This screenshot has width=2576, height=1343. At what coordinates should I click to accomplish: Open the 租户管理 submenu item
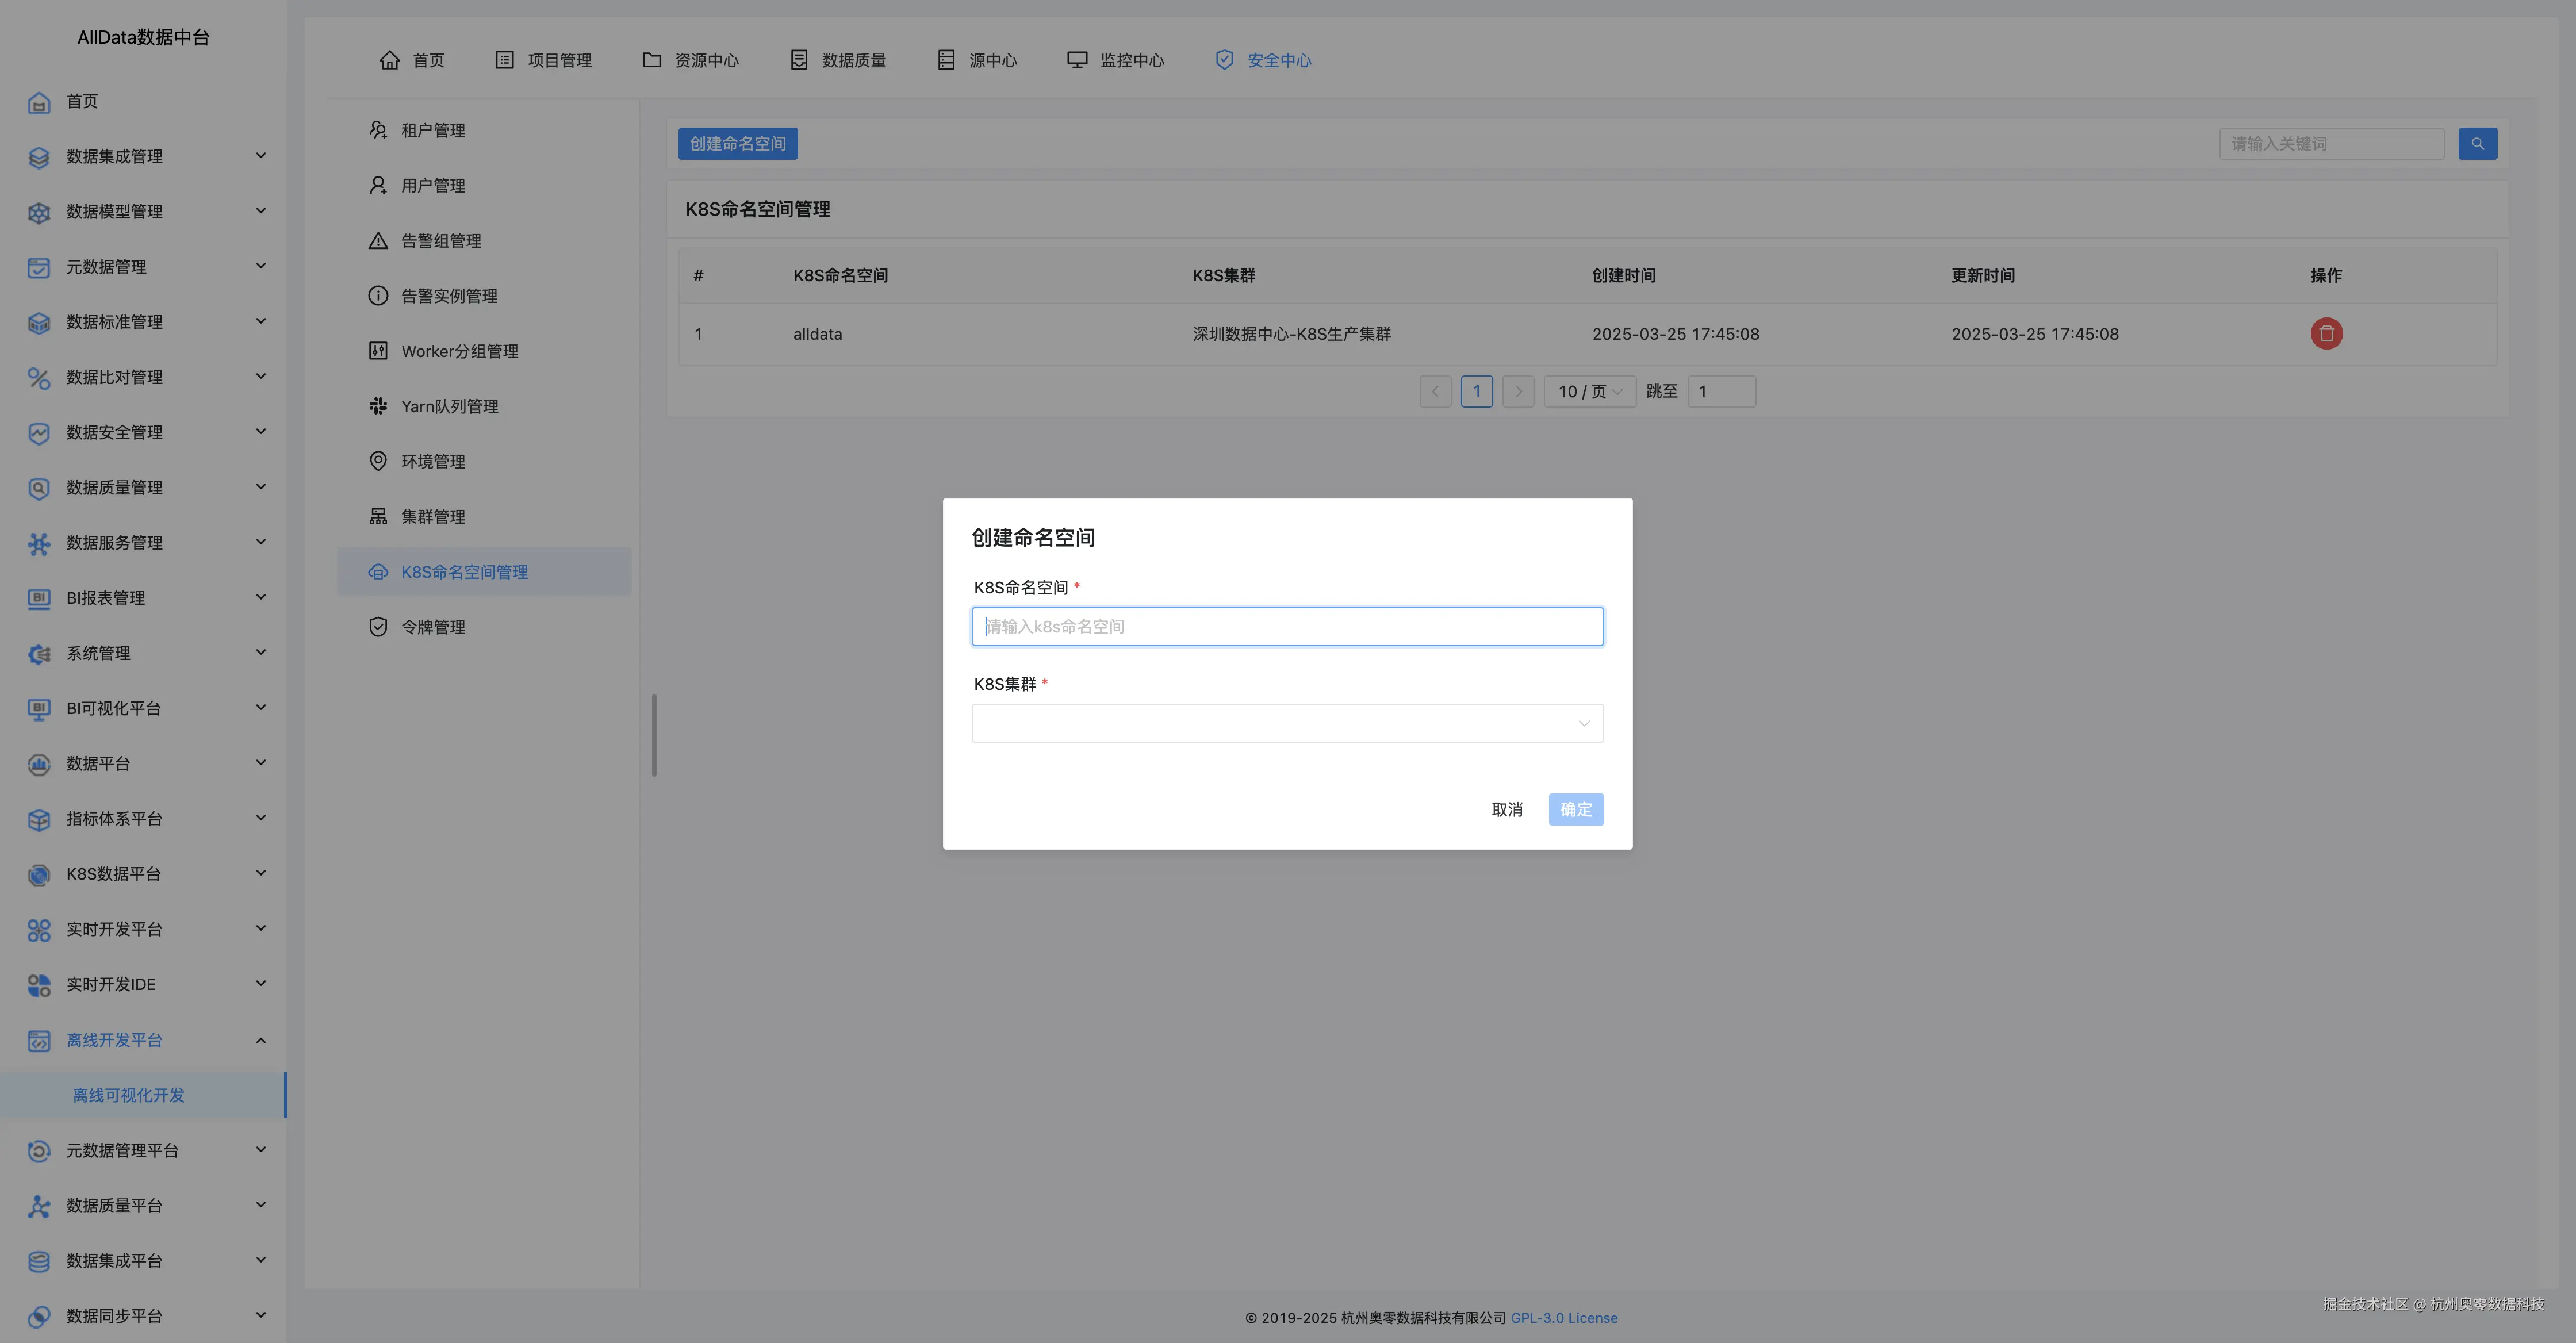(433, 131)
